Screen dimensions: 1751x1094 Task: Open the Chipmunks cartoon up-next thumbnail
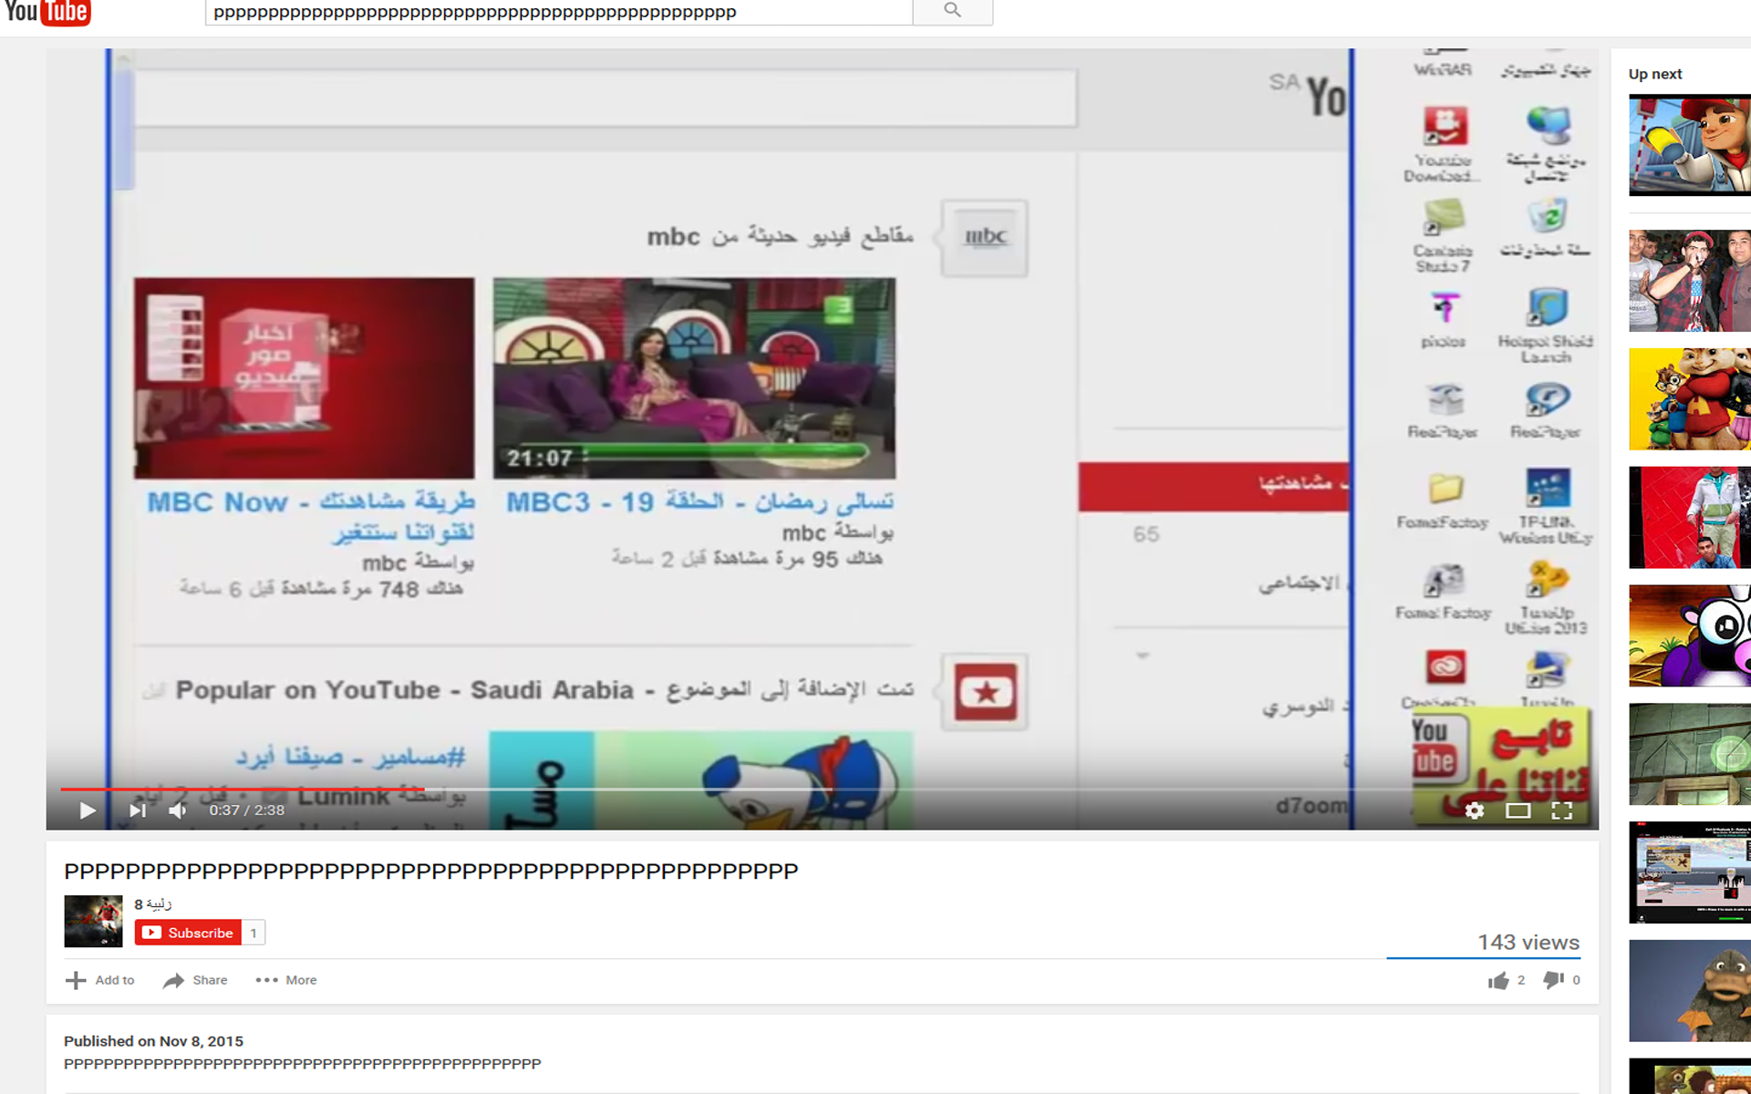[x=1690, y=399]
